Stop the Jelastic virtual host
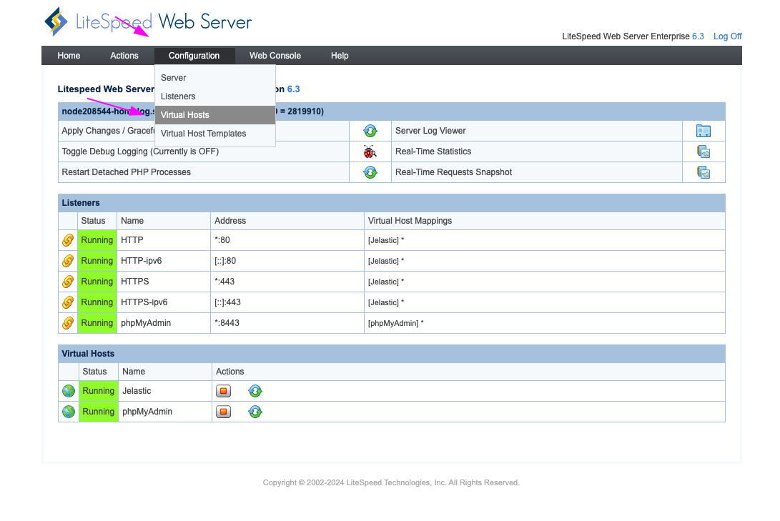 click(x=224, y=391)
